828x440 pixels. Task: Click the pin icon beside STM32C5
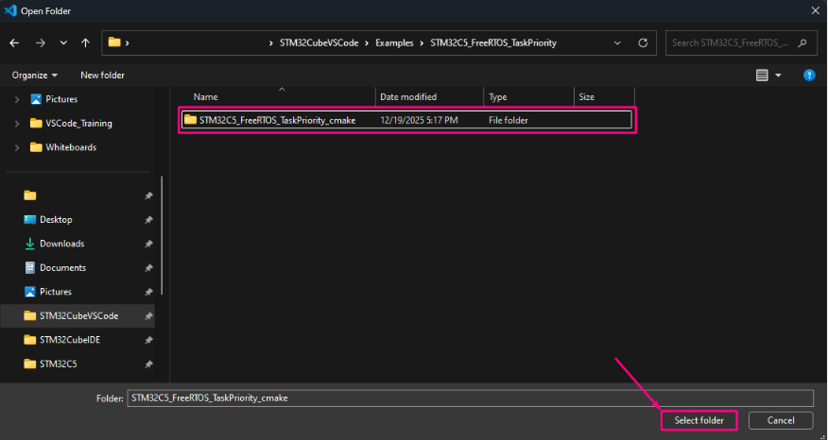[149, 364]
